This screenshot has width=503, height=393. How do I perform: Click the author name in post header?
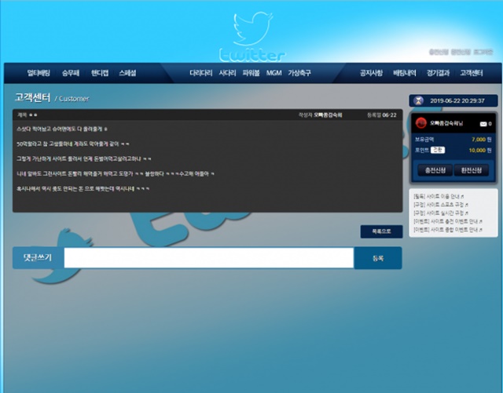click(x=328, y=115)
